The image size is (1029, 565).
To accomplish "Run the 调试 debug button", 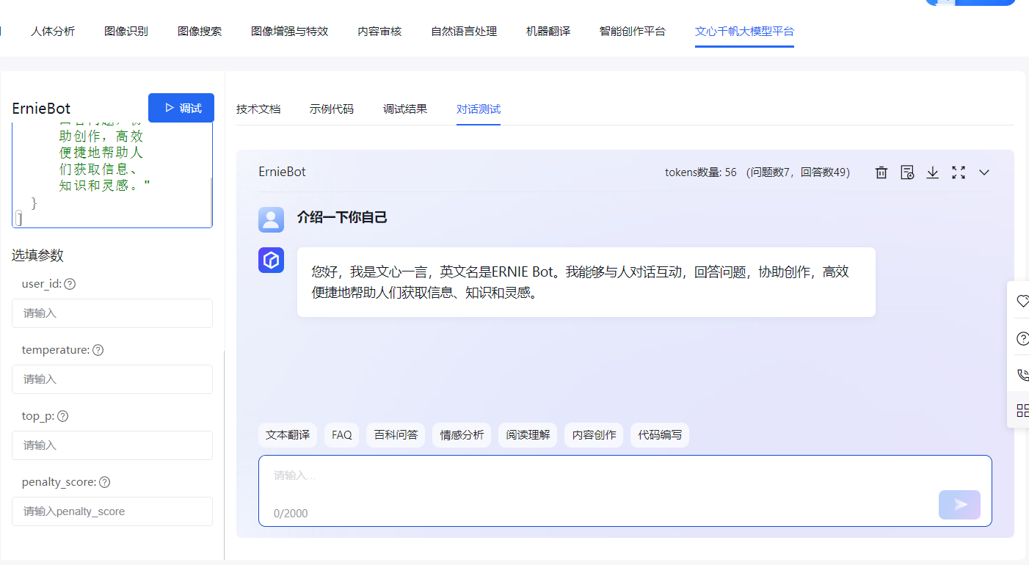I will (x=181, y=108).
